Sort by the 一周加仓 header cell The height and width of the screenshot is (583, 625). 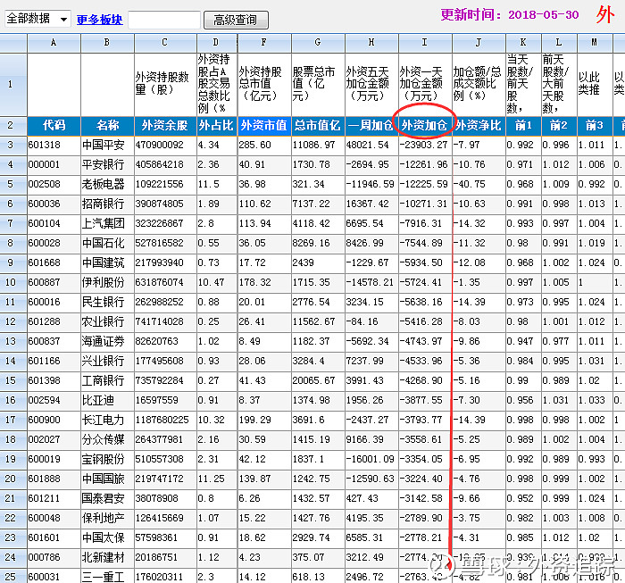tap(371, 126)
